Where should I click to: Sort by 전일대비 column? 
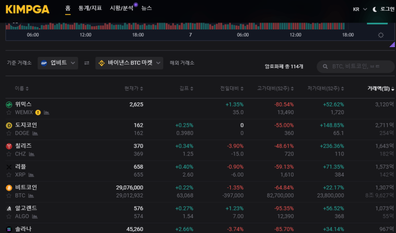(232, 88)
